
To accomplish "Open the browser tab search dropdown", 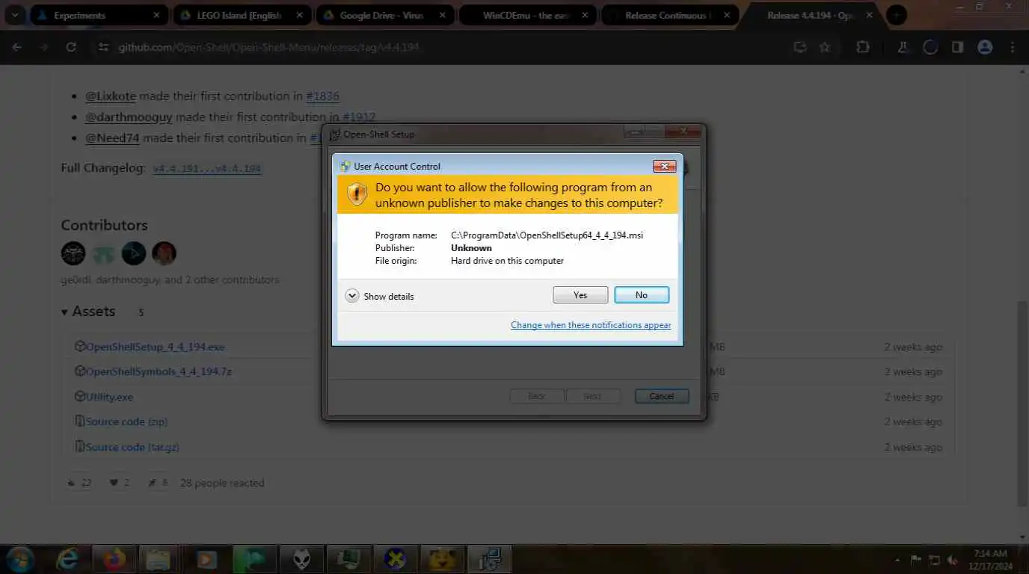I will (x=13, y=15).
